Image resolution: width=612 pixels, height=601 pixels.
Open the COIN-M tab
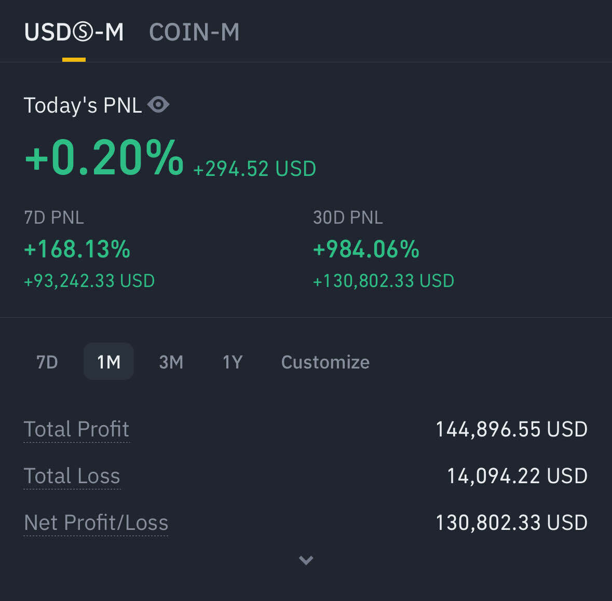[194, 32]
